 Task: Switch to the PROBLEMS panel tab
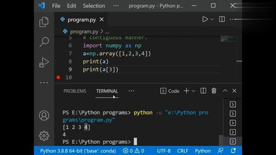[75, 91]
